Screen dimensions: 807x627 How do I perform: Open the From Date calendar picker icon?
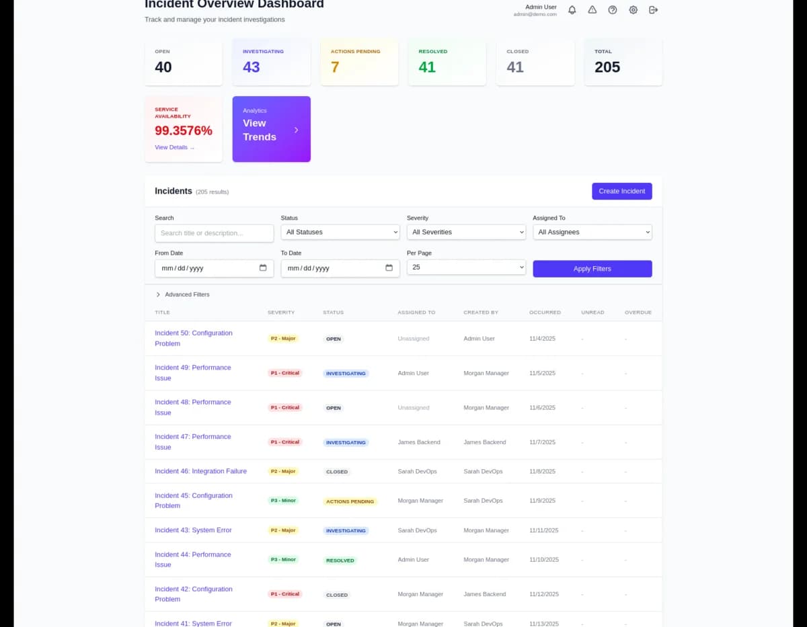(262, 267)
